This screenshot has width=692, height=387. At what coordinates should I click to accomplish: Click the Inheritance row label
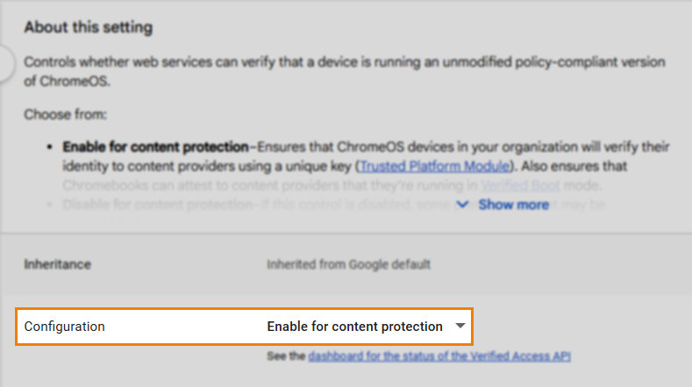57,264
